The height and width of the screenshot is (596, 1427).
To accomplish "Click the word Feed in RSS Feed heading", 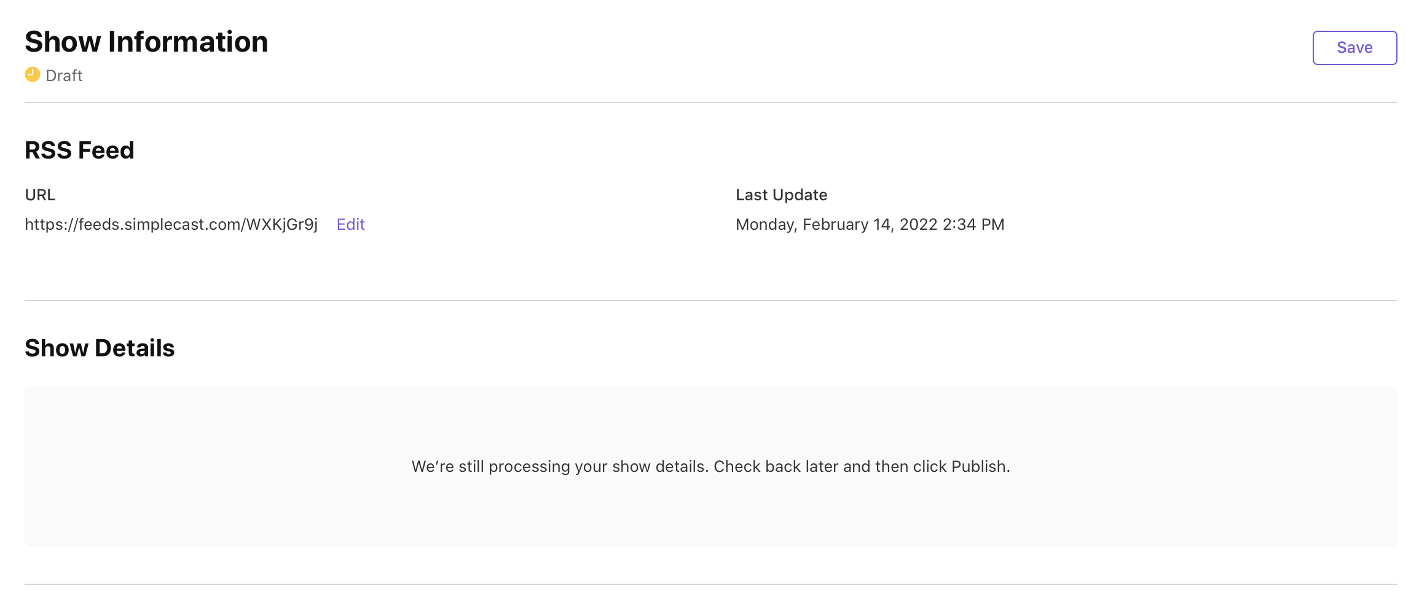I will click(106, 151).
